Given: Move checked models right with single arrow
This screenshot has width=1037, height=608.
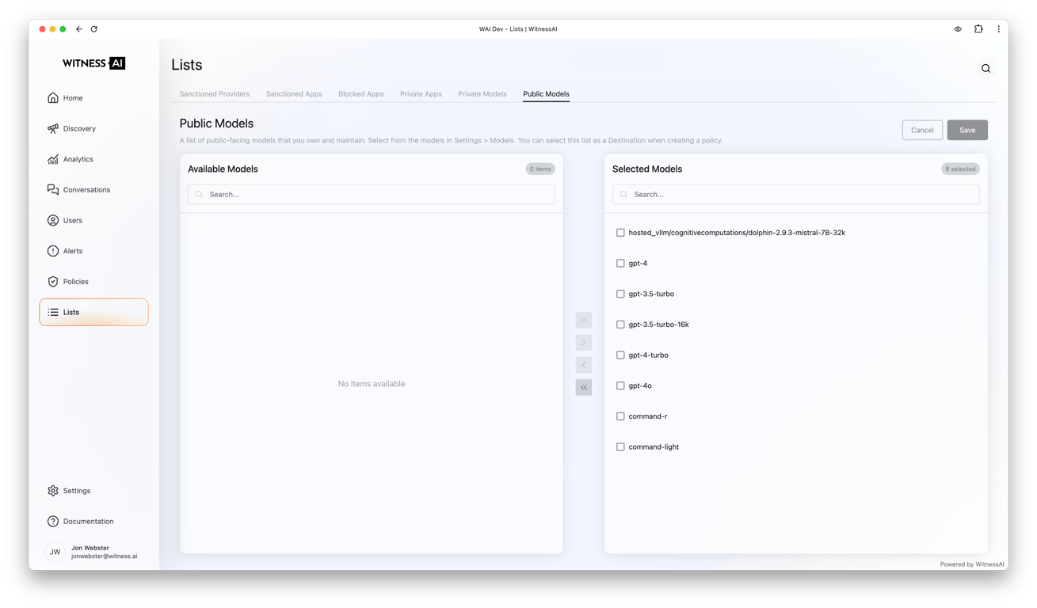Looking at the screenshot, I should tap(584, 343).
